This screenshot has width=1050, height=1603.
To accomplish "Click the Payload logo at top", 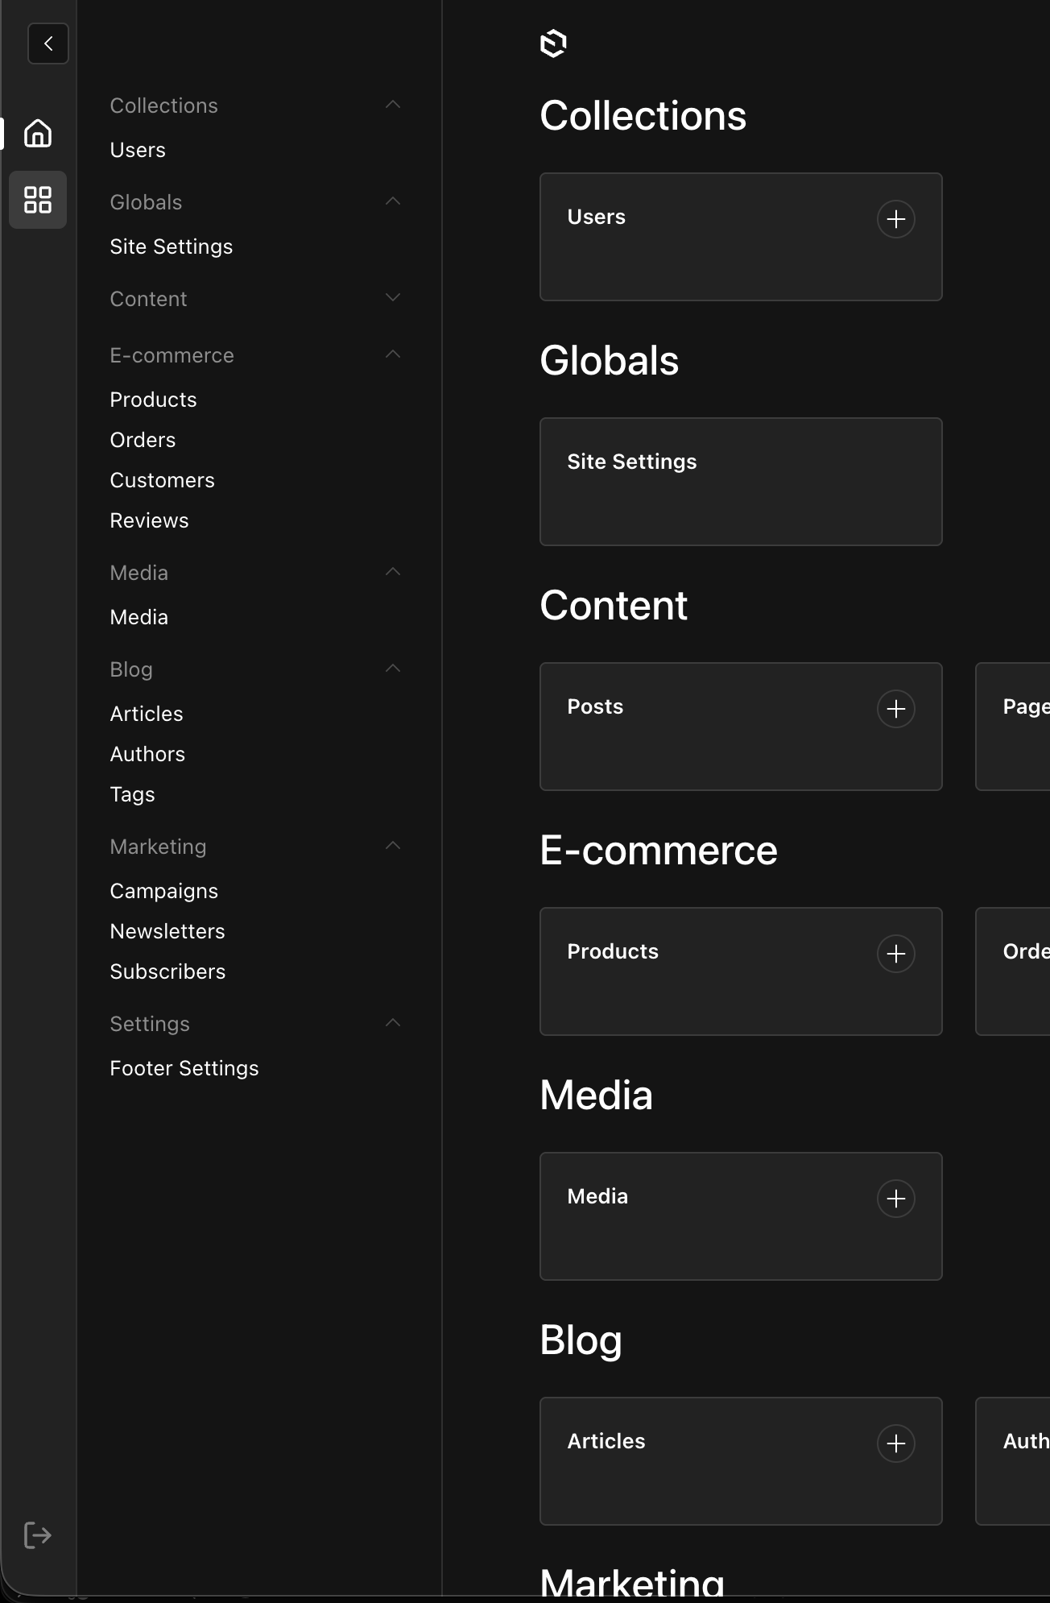I will click(553, 43).
